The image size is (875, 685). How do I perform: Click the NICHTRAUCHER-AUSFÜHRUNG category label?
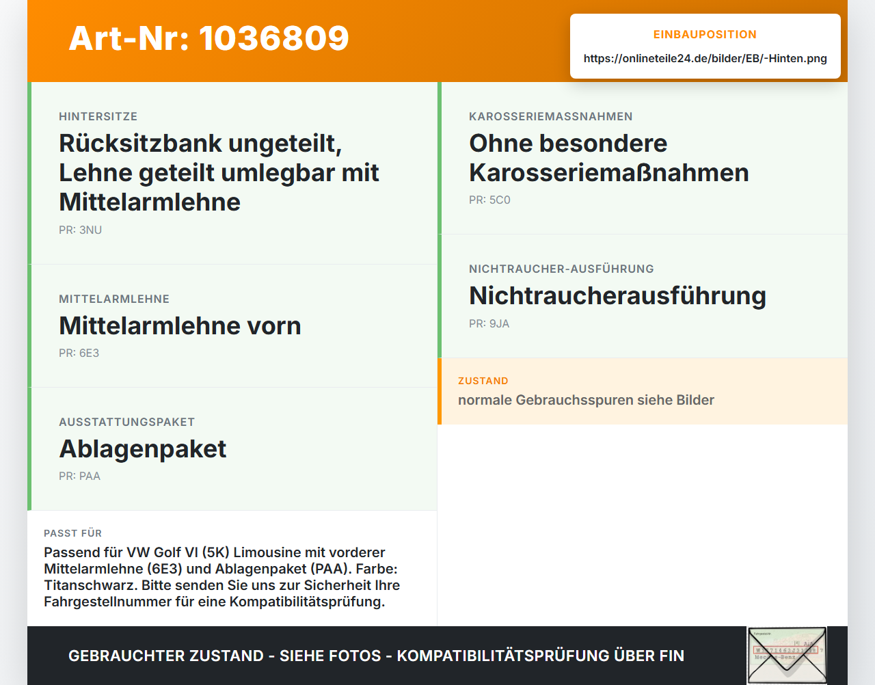pyautogui.click(x=561, y=269)
